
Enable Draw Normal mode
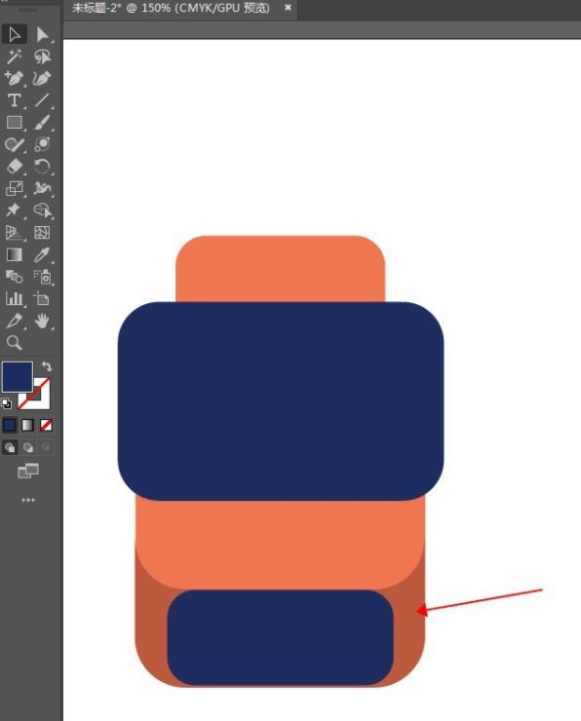(10, 447)
